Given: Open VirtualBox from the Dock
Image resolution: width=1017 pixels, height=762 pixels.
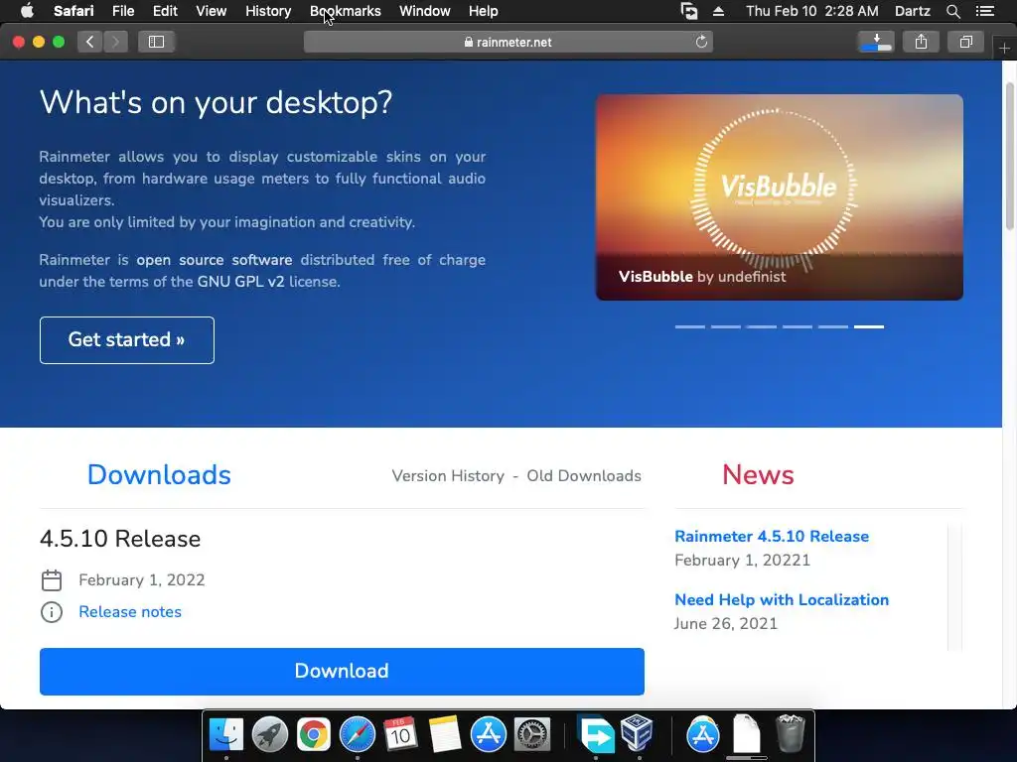Looking at the screenshot, I should (637, 734).
